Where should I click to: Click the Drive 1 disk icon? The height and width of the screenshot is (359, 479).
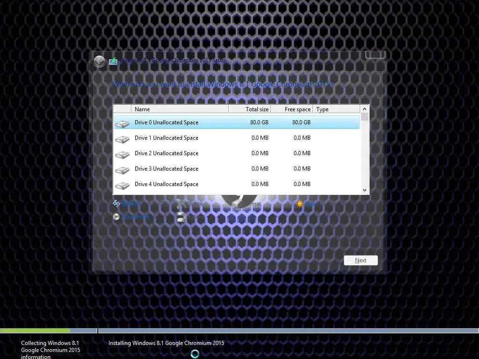pyautogui.click(x=123, y=139)
